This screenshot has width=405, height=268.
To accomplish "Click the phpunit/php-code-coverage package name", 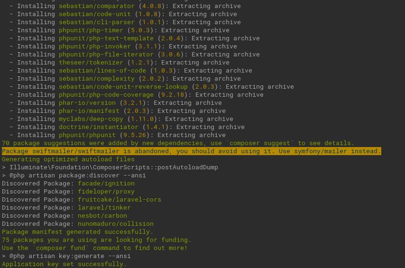I will (106, 95).
